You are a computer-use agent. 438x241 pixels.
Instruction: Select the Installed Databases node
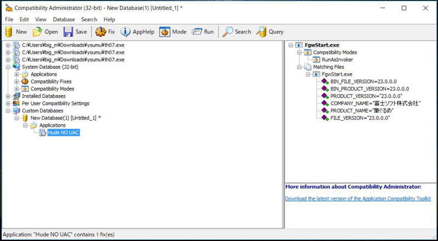click(x=44, y=96)
